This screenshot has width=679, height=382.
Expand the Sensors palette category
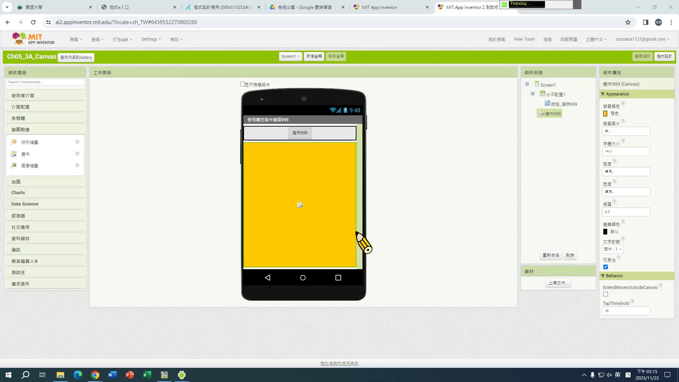45,216
